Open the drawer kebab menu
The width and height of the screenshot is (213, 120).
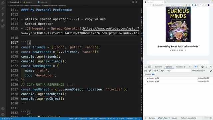pyautogui.click(x=146, y=118)
